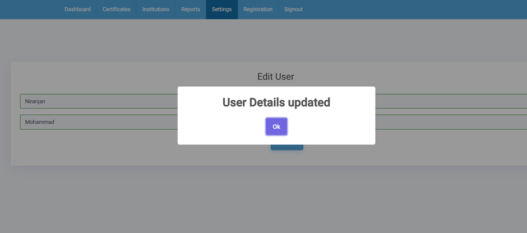Open the Registration page
The height and width of the screenshot is (233, 527).
[x=257, y=10]
